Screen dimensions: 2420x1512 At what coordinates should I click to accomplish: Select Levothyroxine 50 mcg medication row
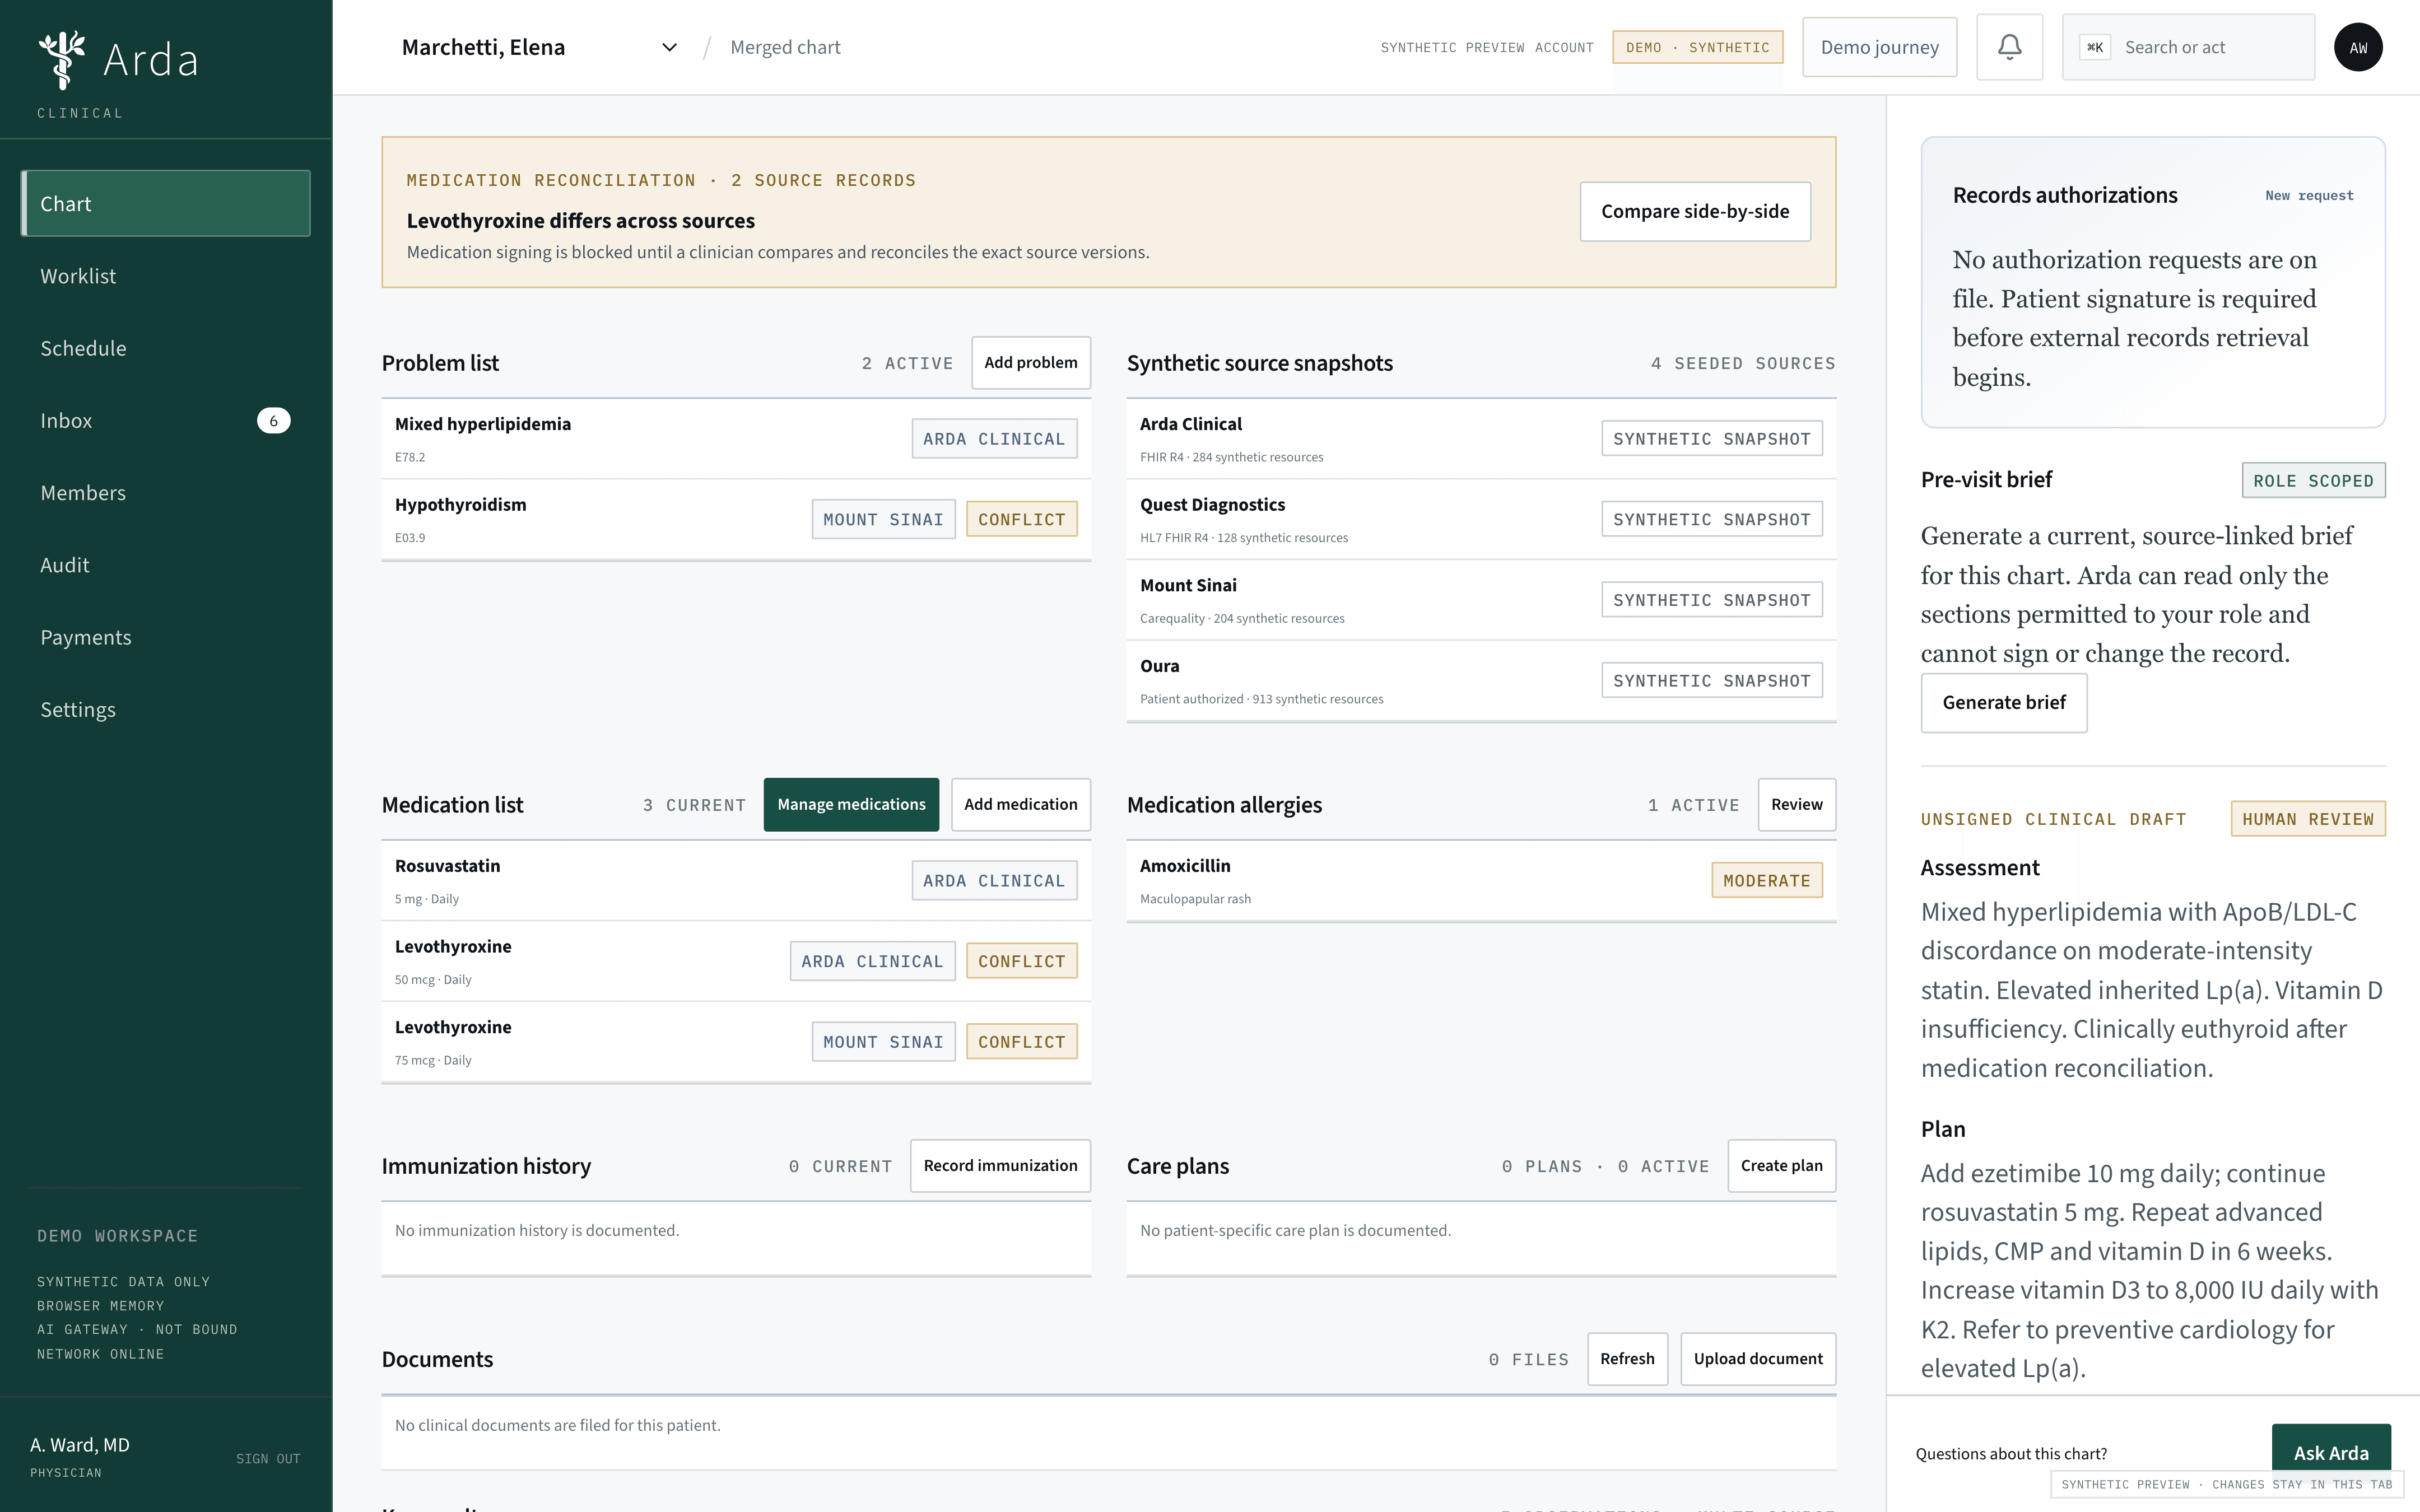(x=736, y=961)
